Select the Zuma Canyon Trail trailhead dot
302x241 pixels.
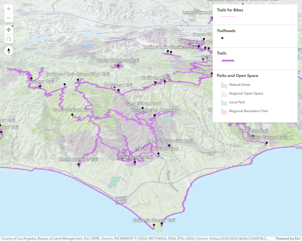pos(135,162)
